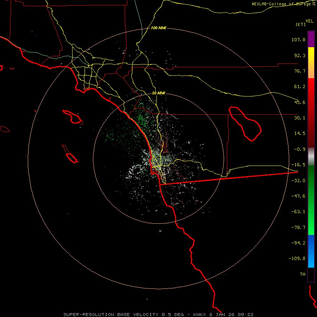Viewport: 317px width, 317px height.
Task: Select the -16.5 legend value
Action: pyautogui.click(x=298, y=165)
